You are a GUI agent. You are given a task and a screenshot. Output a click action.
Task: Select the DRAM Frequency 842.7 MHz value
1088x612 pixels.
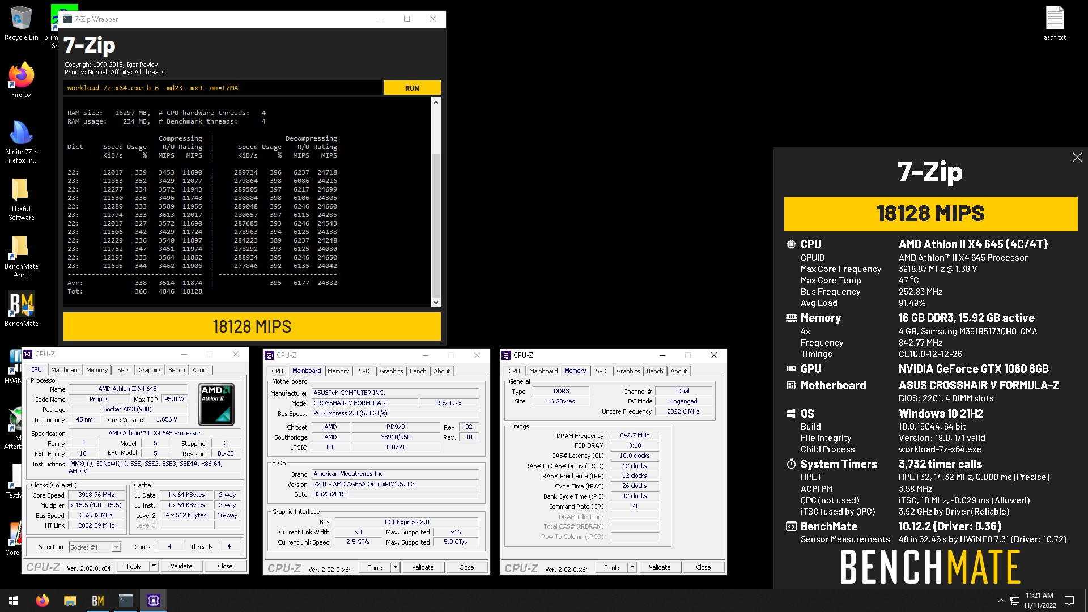coord(635,436)
